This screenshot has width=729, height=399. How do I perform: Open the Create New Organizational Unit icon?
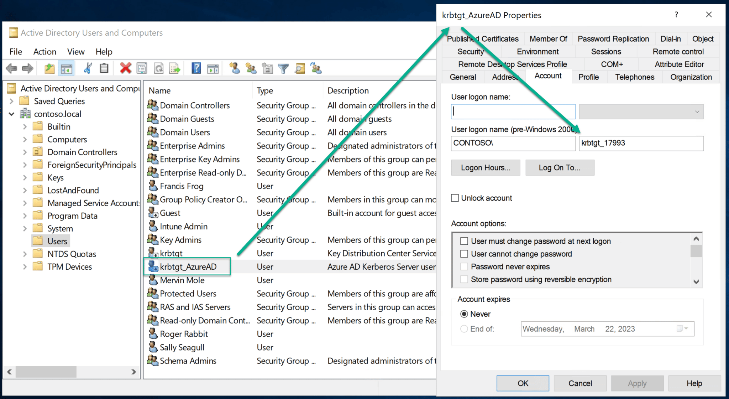[x=267, y=68]
